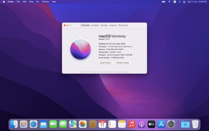Switch to the Resources tab
This screenshot has height=131, width=209.
click(x=123, y=25)
